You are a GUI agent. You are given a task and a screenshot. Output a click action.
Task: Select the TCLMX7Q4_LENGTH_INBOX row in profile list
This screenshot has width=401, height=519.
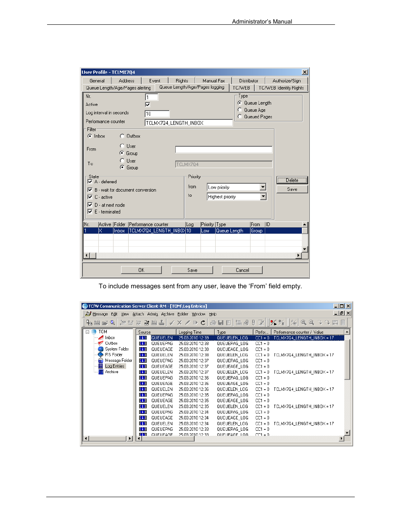[x=193, y=231]
